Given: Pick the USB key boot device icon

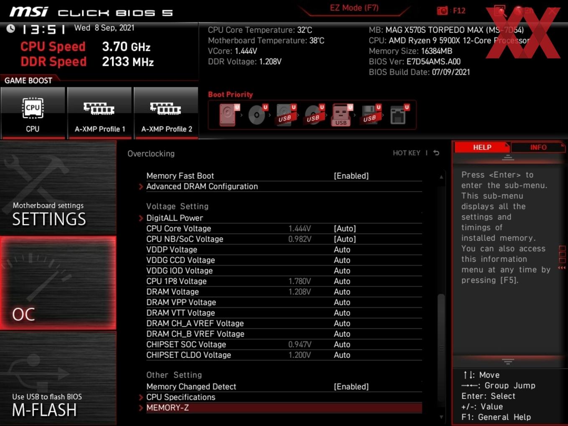Looking at the screenshot, I should [x=342, y=114].
